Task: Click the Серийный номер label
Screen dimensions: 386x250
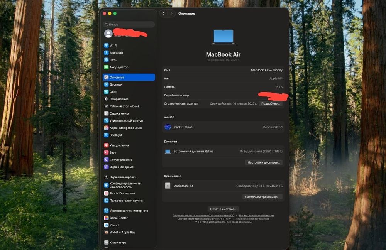Action: click(176, 95)
